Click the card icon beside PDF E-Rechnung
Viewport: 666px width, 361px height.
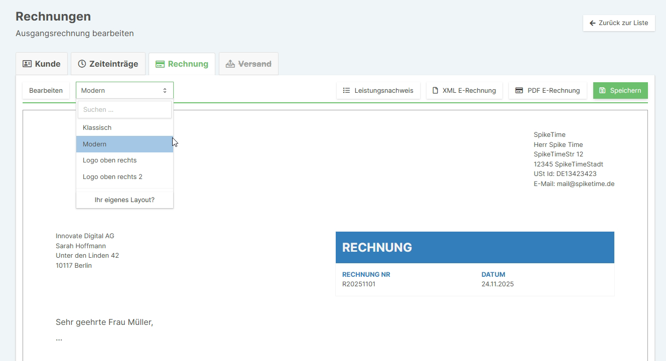point(519,91)
